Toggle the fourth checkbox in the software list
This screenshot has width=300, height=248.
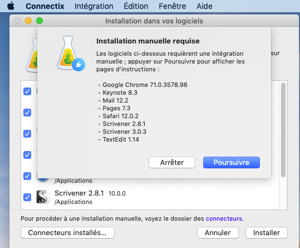[x=27, y=155]
